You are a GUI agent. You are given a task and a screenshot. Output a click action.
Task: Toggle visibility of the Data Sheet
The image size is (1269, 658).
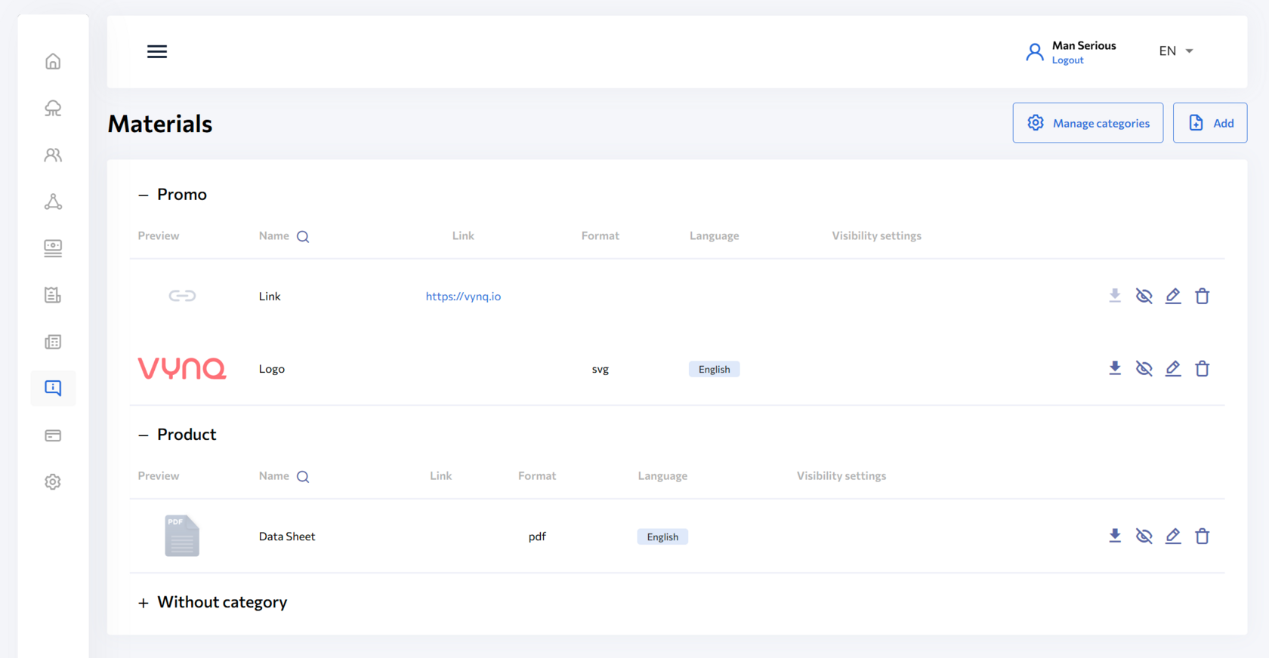[x=1144, y=536]
